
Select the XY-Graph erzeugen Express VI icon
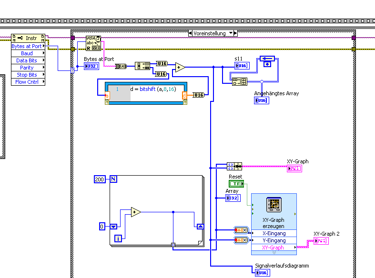tap(274, 205)
